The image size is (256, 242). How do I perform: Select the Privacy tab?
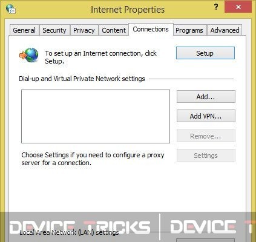84,30
